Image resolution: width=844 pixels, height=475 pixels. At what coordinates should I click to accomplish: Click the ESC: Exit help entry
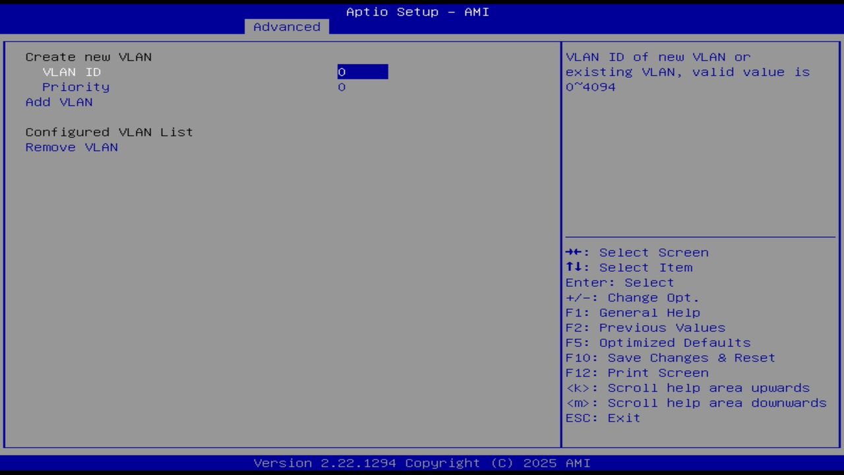pos(602,418)
